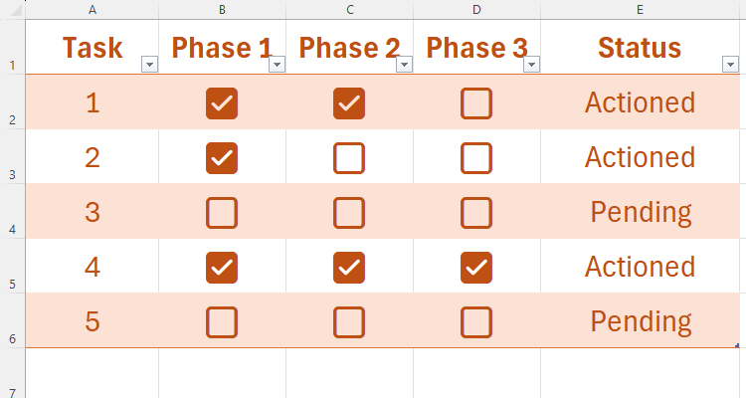
Task: Uncheck Phase 3 checkbox for Task 4
Action: point(476,267)
